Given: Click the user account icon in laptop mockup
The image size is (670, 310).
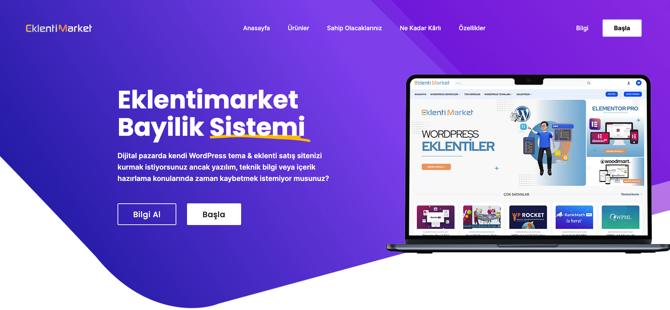Looking at the screenshot, I should coord(629,83).
